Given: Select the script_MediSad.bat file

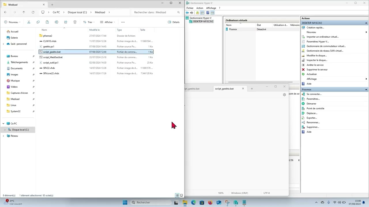Looking at the screenshot, I should [96, 57].
